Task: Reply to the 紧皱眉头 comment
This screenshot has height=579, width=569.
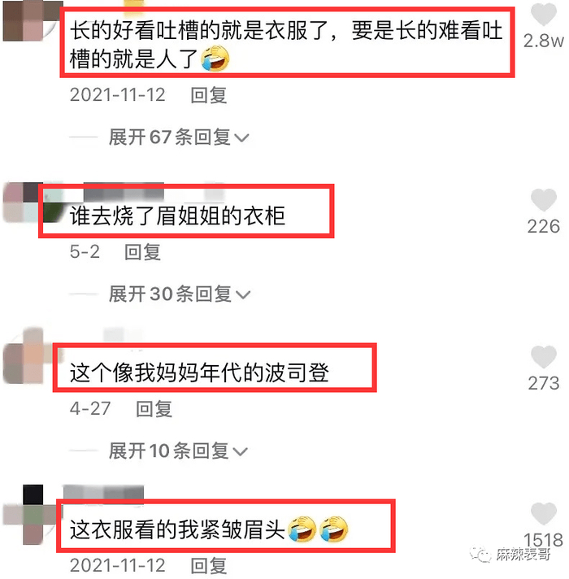Action: pos(208,565)
